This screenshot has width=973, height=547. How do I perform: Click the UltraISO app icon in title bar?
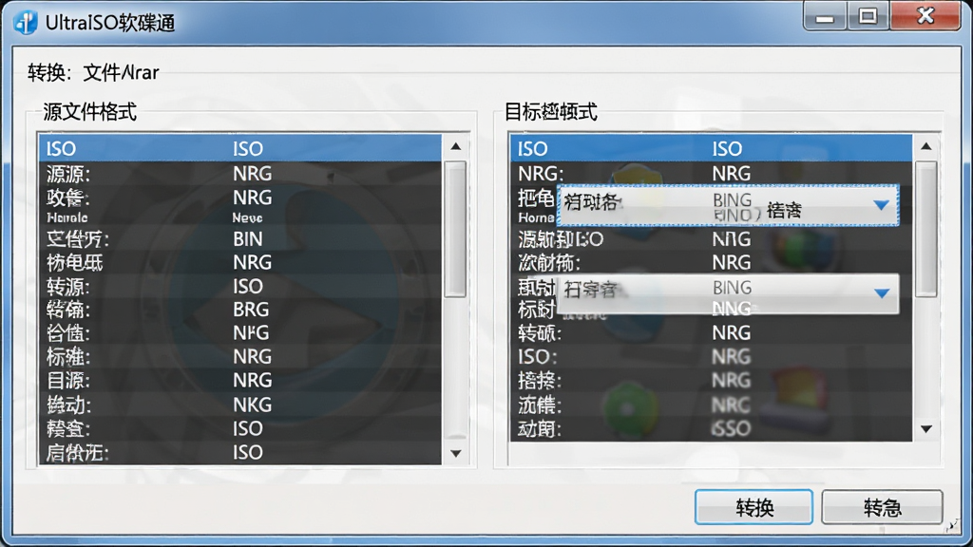26,23
